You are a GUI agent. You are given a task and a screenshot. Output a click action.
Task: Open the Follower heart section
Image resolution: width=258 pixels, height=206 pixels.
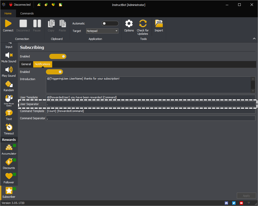pyautogui.click(x=9, y=178)
